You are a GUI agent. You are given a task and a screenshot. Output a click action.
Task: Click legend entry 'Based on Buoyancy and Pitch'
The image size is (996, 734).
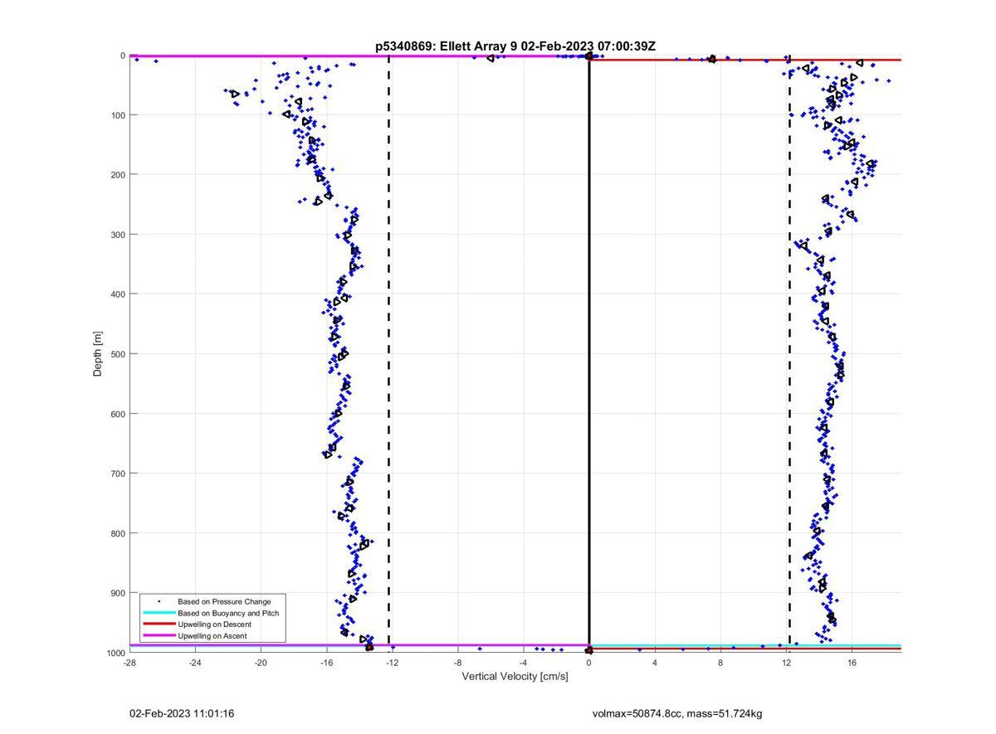tap(228, 613)
